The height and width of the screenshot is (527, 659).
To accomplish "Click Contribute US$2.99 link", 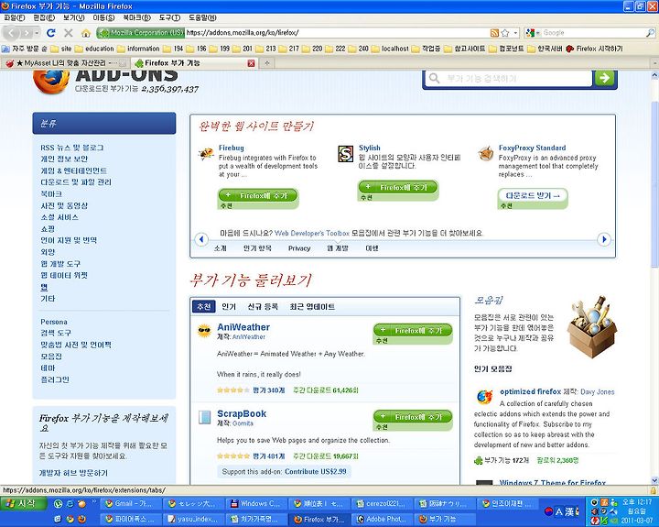I will [x=316, y=471].
